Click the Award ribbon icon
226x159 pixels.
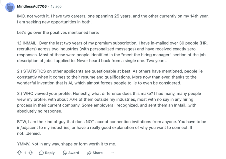[x=65, y=153]
